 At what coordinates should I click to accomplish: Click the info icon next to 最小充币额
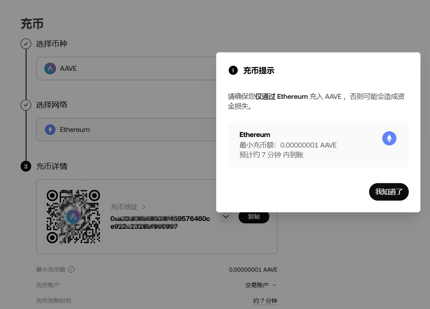click(x=72, y=269)
